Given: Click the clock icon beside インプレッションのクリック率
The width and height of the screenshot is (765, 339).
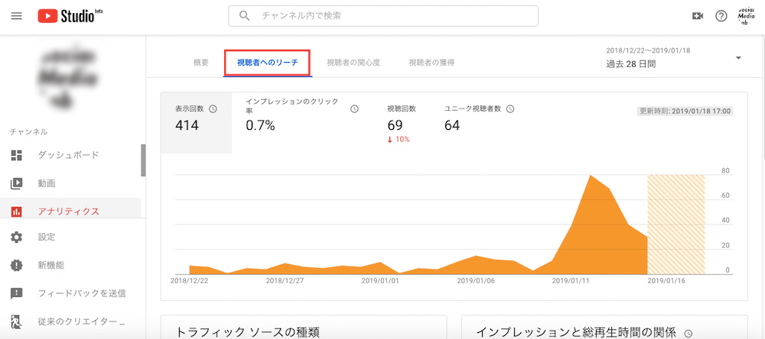Looking at the screenshot, I should (355, 109).
